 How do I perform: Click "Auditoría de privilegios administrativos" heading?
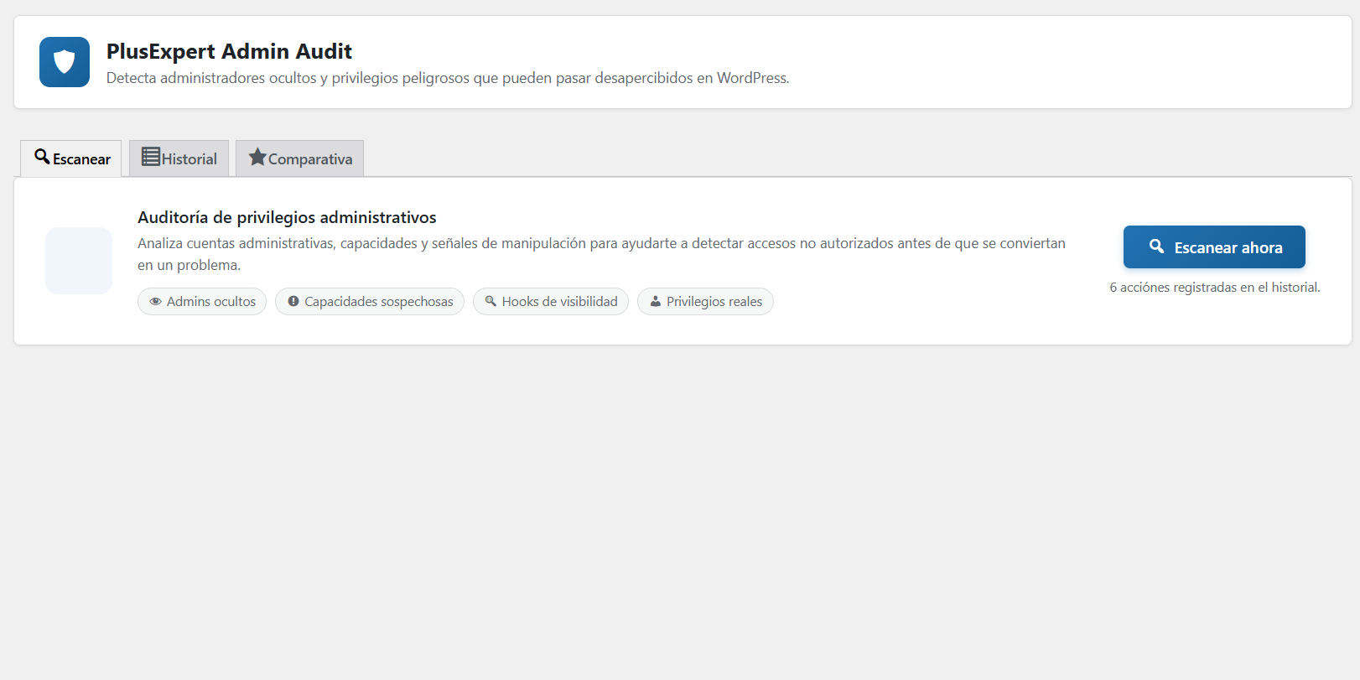tap(287, 217)
